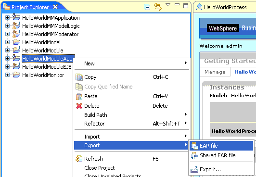Select HelloWorldMMModelLogic in the tree
Viewport: 256px width, 177px height.
point(51,26)
